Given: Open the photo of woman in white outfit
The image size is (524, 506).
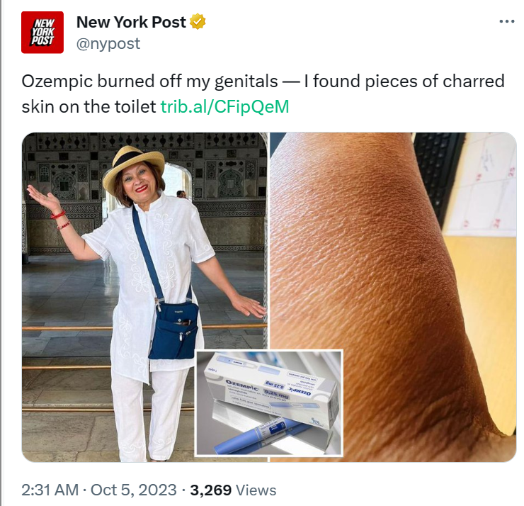Looking at the screenshot, I should click(144, 297).
